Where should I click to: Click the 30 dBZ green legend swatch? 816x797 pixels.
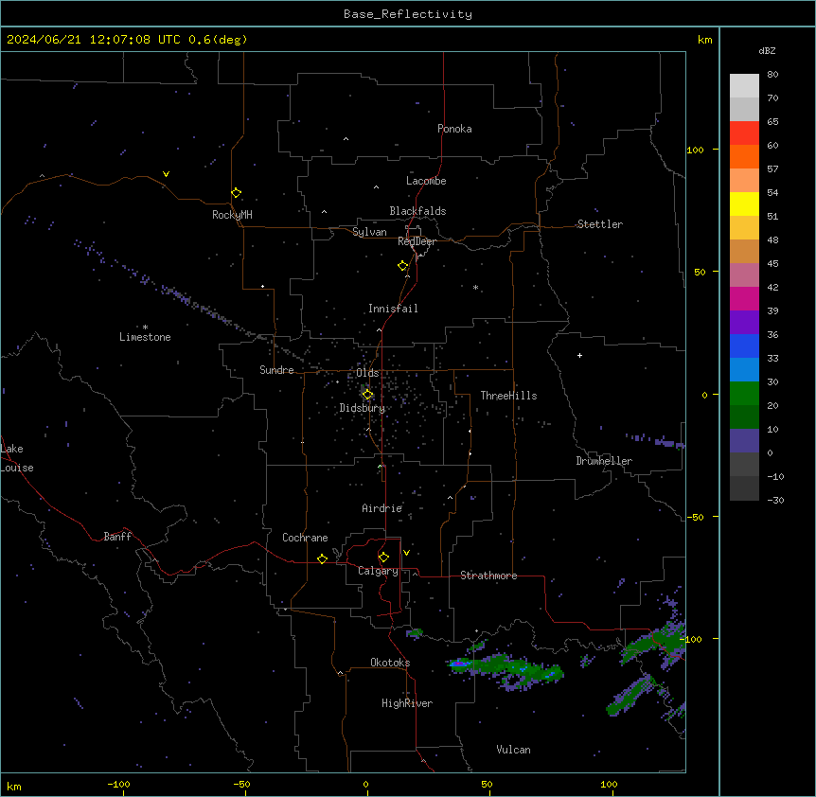[x=744, y=394]
